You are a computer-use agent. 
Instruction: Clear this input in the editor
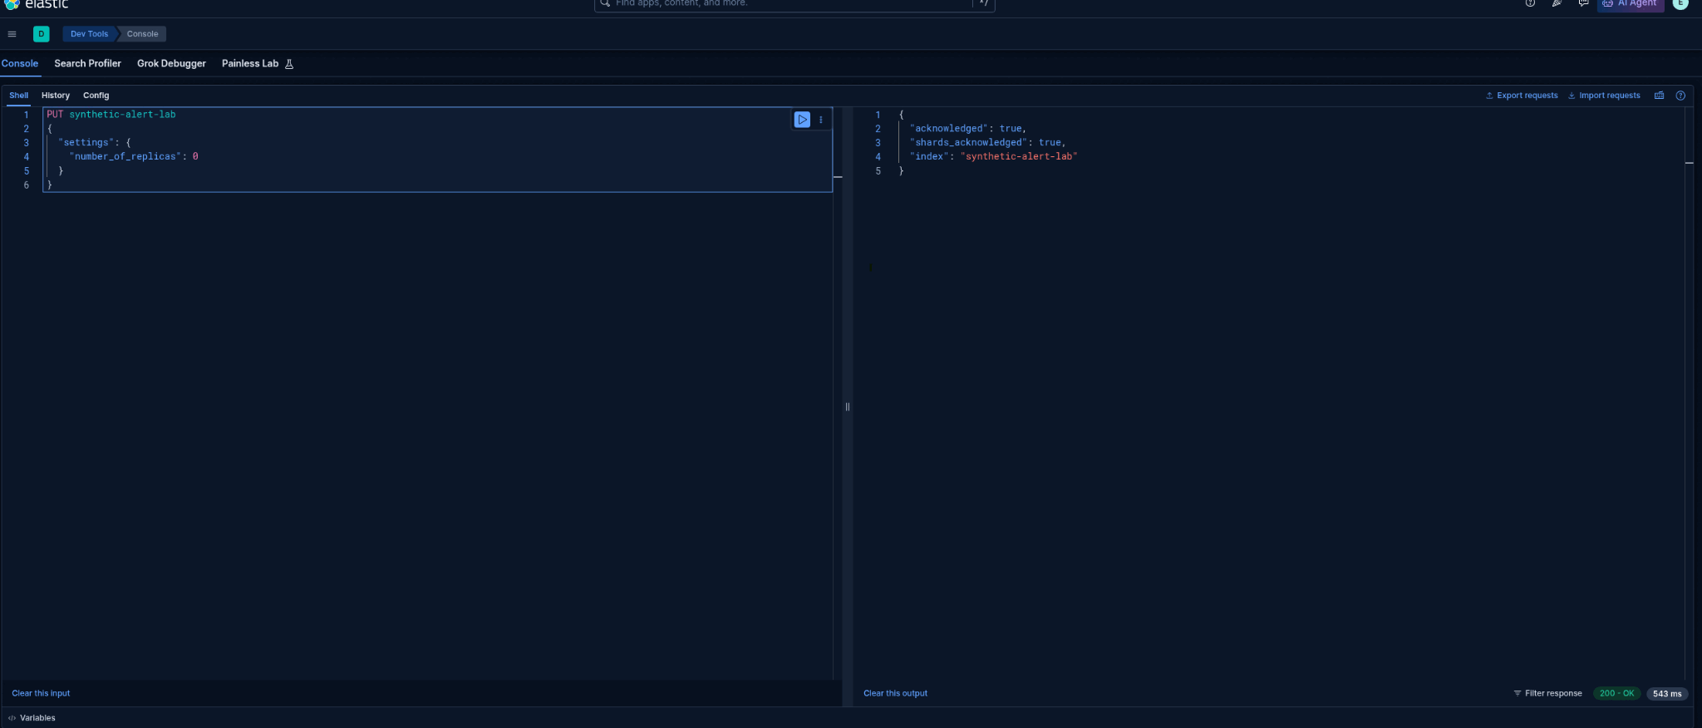tap(41, 693)
